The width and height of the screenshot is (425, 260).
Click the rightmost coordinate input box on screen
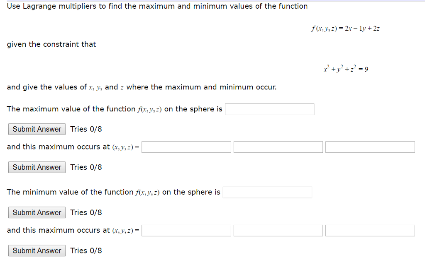coord(370,230)
